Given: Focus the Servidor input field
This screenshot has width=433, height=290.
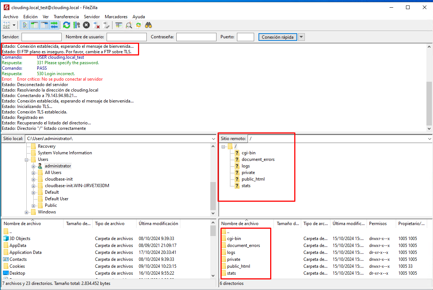Looking at the screenshot, I should point(41,37).
